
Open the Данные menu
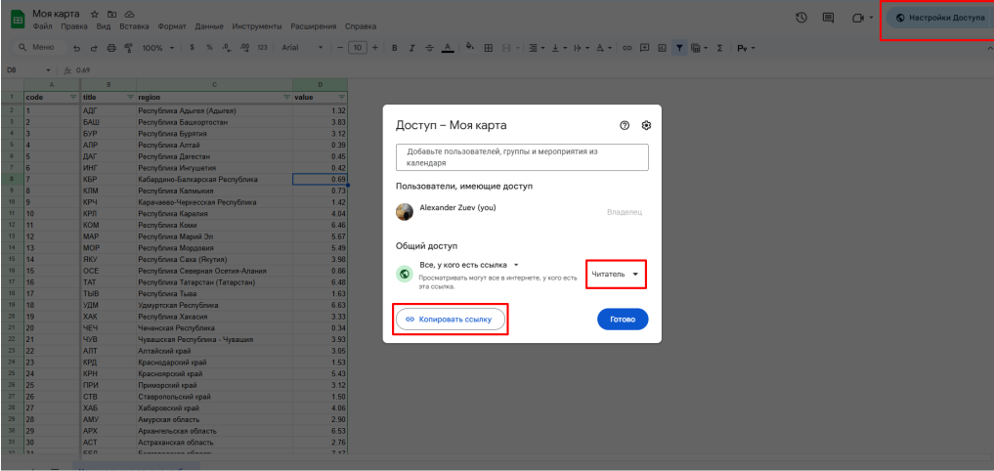tap(209, 26)
